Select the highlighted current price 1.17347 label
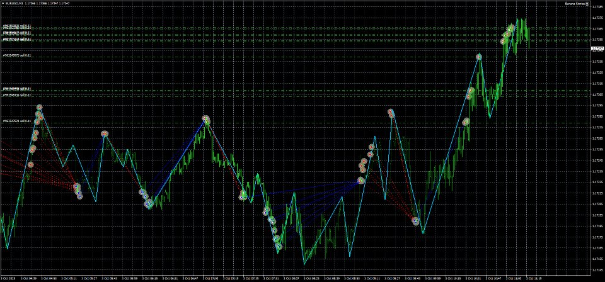The height and width of the screenshot is (282, 605). tap(597, 48)
